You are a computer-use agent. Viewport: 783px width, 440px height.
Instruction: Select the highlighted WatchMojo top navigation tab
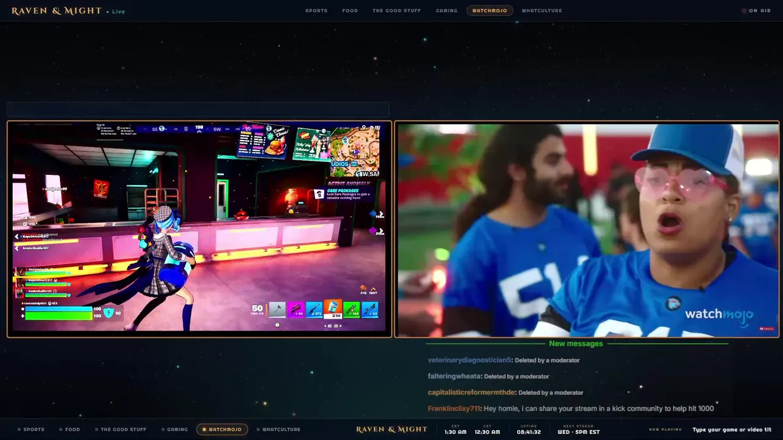(x=490, y=10)
